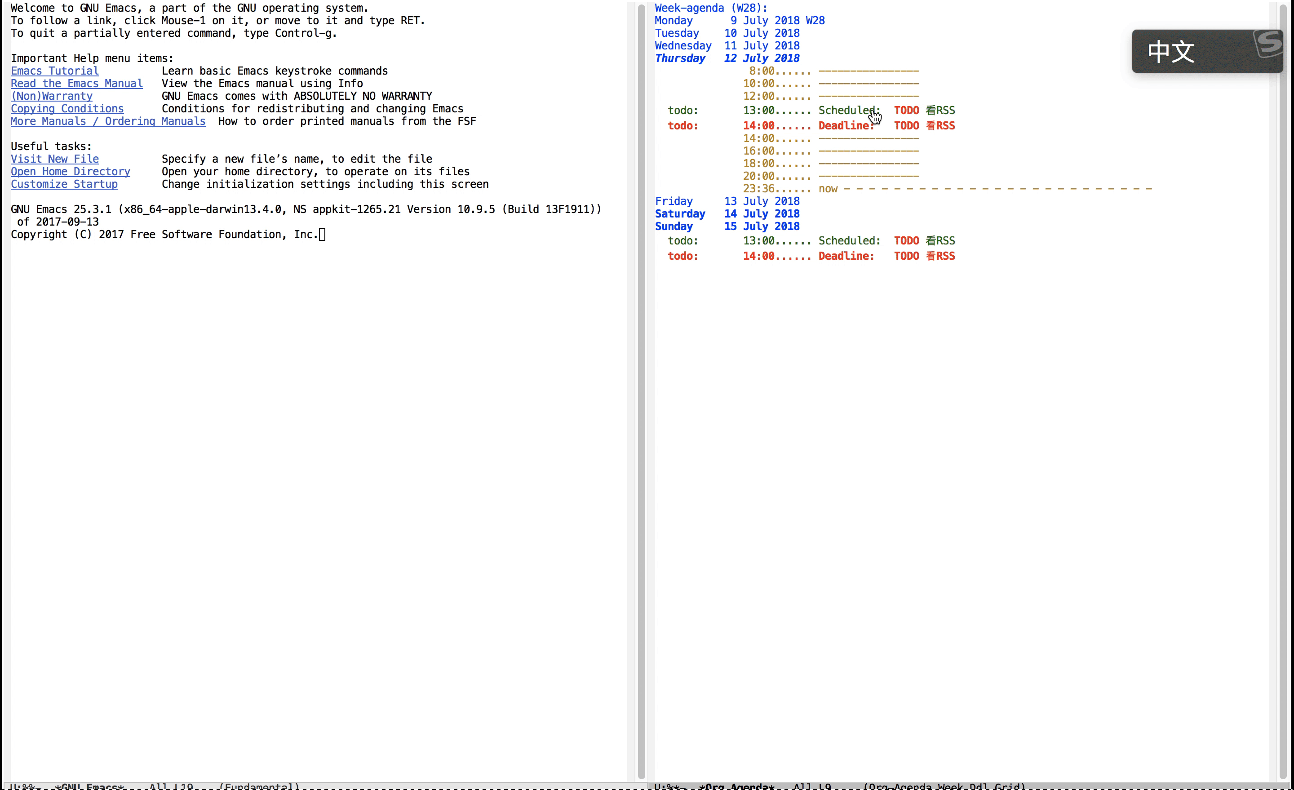Click the Saturday 14 July 2018 heading
1294x790 pixels.
tap(727, 214)
